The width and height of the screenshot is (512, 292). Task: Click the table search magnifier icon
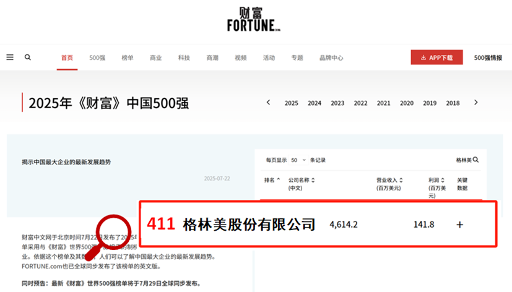click(x=475, y=160)
